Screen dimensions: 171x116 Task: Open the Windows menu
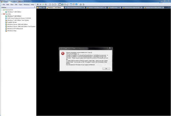pyautogui.click(x=26, y=5)
